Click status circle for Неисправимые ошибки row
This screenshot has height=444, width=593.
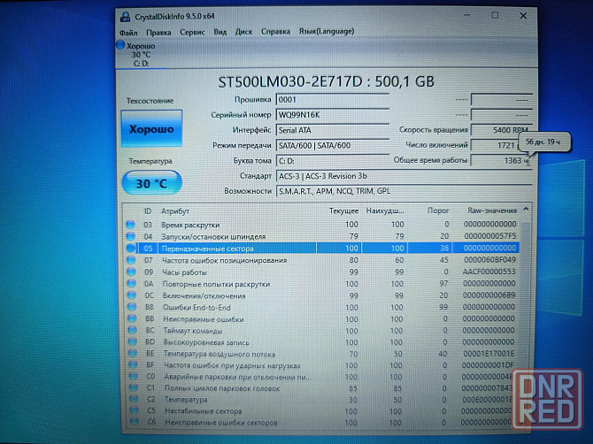pyautogui.click(x=132, y=318)
